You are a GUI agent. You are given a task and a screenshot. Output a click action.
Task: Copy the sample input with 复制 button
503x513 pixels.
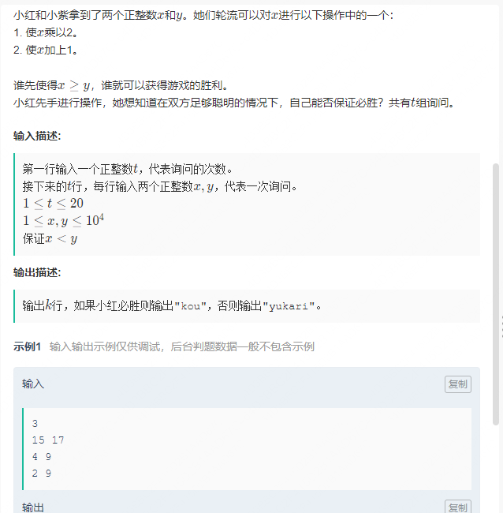click(457, 384)
